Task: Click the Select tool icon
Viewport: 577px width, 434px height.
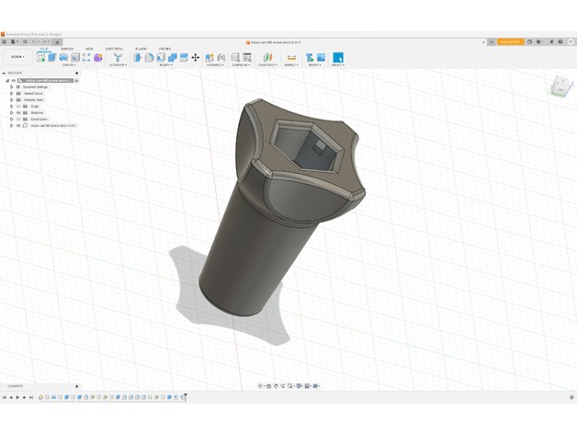Action: pos(338,57)
